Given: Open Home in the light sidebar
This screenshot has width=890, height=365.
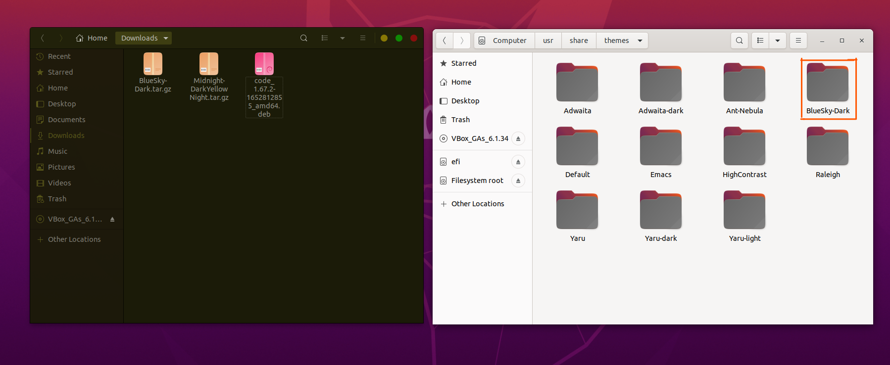Looking at the screenshot, I should (483, 82).
